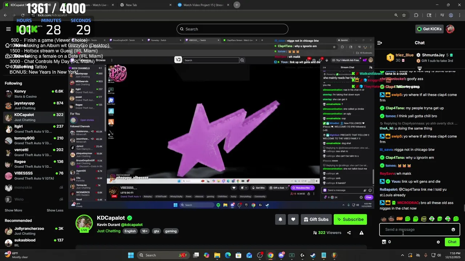Image resolution: width=465 pixels, height=261 pixels.
Task: Reload the page in browser
Action: point(23,15)
